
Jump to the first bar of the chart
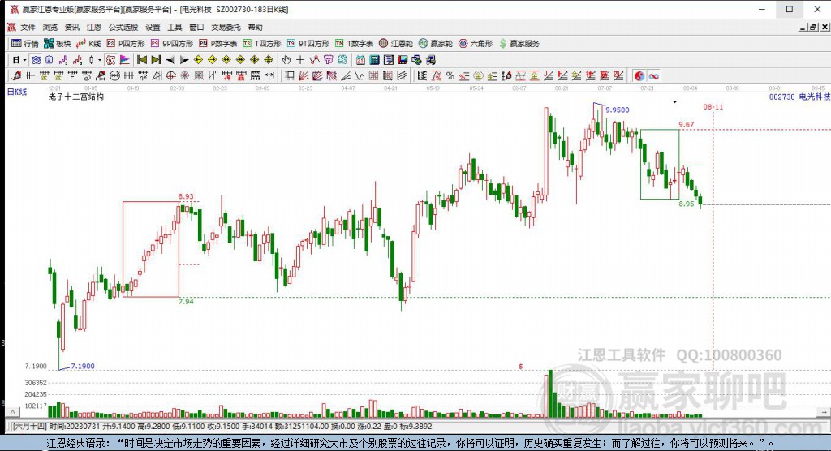click(x=141, y=60)
